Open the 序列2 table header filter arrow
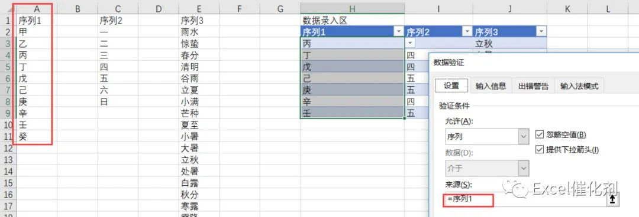639x217 pixels. point(467,32)
